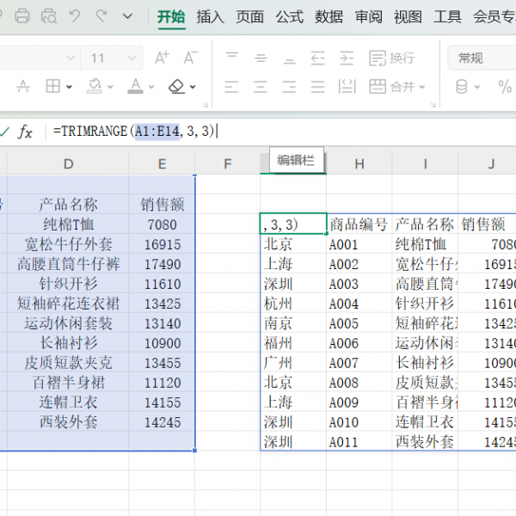Click the 合并 merge cells button

(x=396, y=87)
